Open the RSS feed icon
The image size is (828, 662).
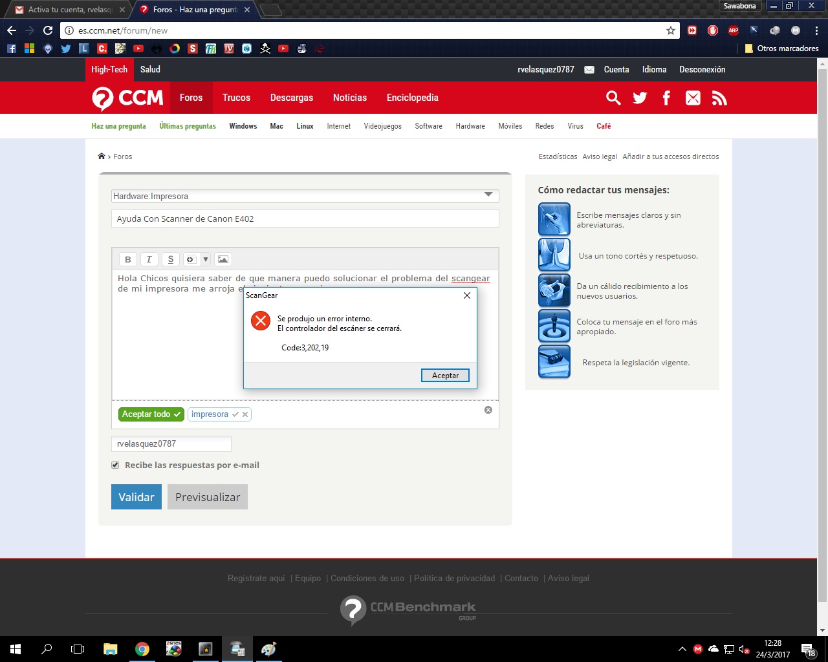[719, 98]
